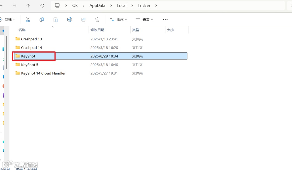Sort by 名称 column header
This screenshot has height=170, width=292.
(x=22, y=30)
